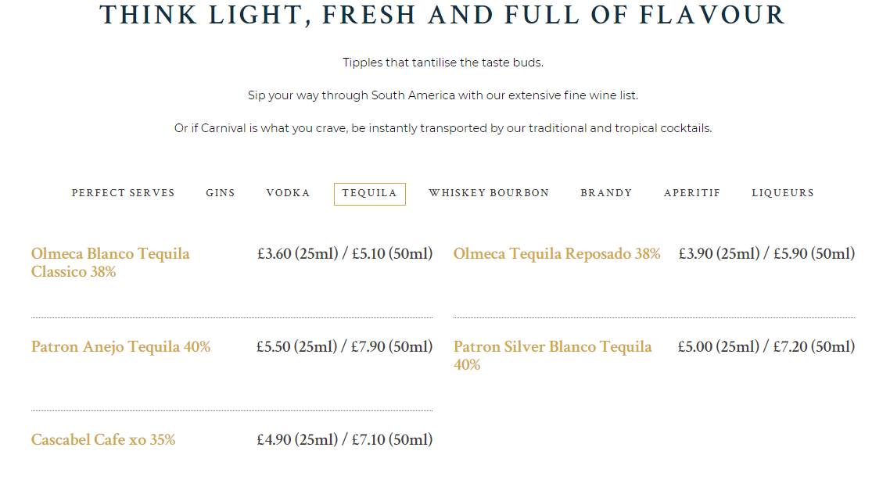Image resolution: width=890 pixels, height=487 pixels.
Task: Switch to the Perfect Serves tab
Action: (123, 193)
